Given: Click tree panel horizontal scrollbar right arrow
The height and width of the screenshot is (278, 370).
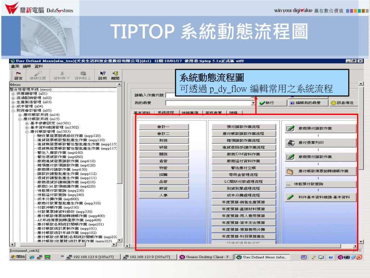Looking at the screenshot, I should point(114,244).
